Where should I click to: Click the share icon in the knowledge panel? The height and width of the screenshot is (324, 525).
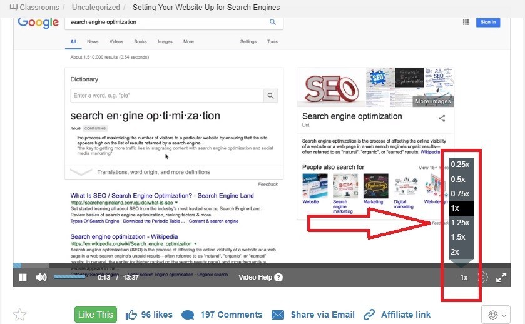pos(442,118)
